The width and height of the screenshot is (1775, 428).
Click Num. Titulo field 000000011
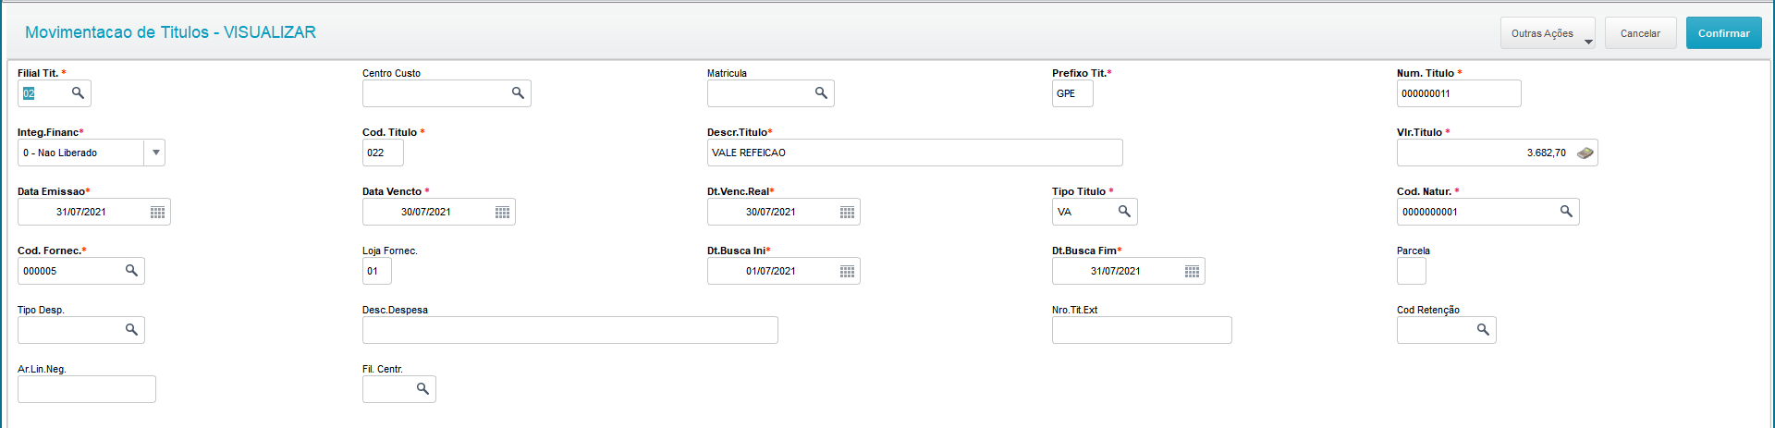coord(1459,93)
